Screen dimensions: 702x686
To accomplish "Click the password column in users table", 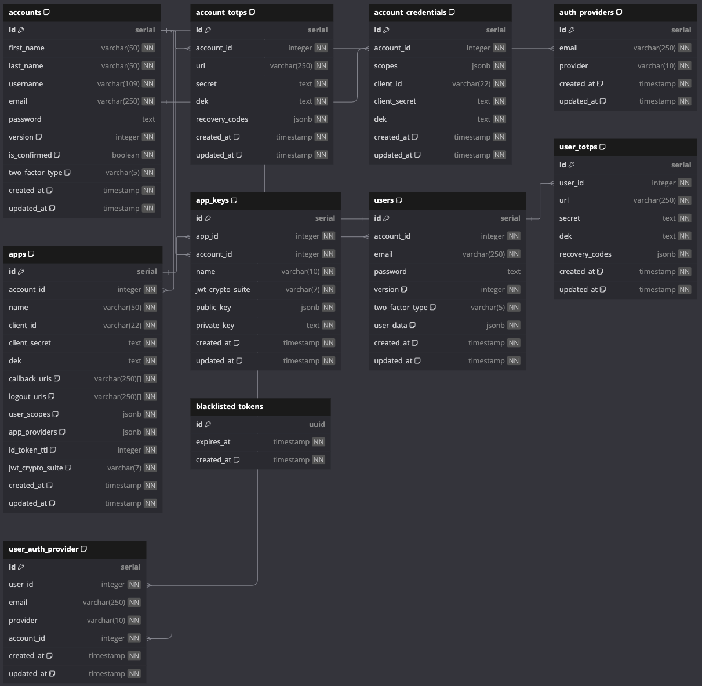I will tap(448, 272).
